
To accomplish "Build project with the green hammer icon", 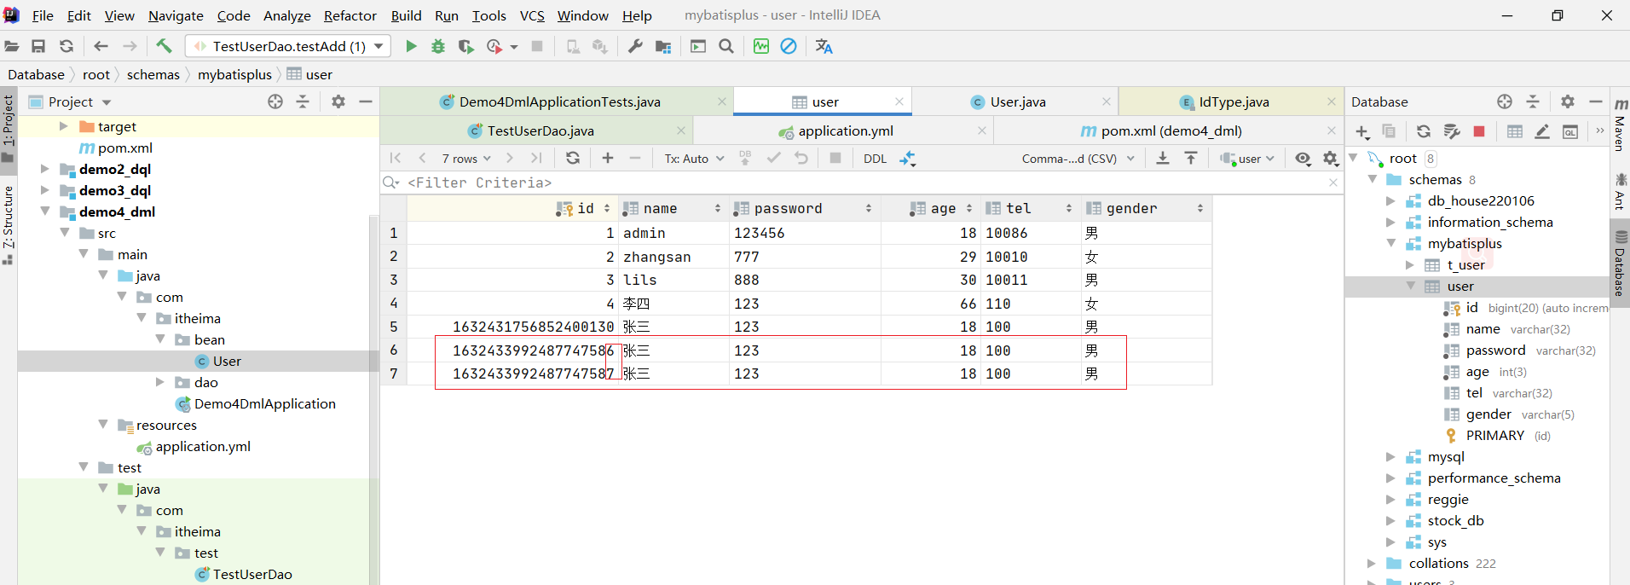I will [164, 46].
